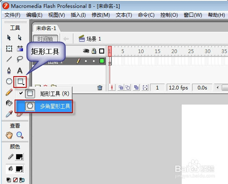Choose 多角星形工具 from flyout
Viewport: 228px width, 184px height.
click(44, 106)
